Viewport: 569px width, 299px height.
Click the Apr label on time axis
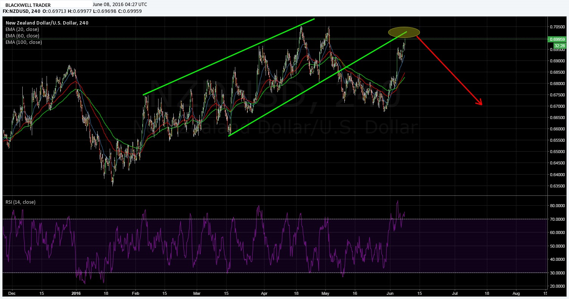(264, 293)
